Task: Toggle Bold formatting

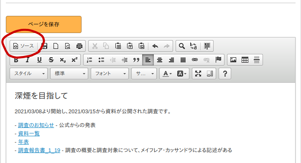Action: (x=16, y=60)
